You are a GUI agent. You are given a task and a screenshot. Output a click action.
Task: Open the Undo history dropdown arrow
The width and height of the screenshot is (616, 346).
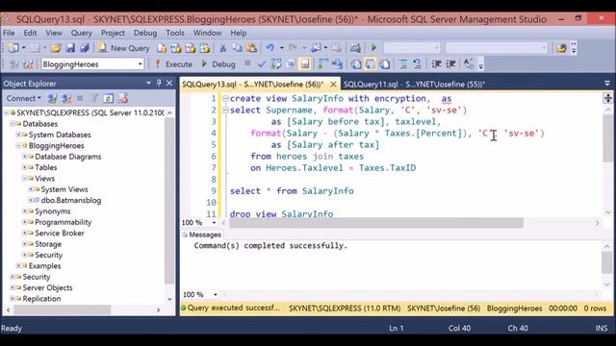click(281, 48)
